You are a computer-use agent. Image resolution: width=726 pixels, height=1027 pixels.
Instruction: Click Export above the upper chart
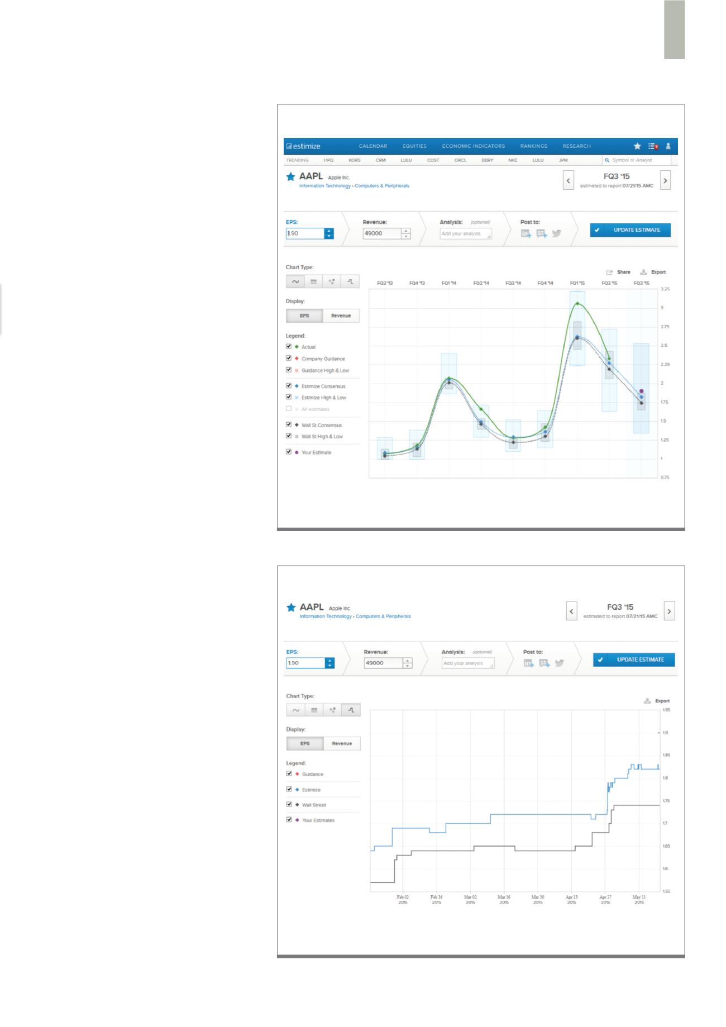pyautogui.click(x=653, y=272)
